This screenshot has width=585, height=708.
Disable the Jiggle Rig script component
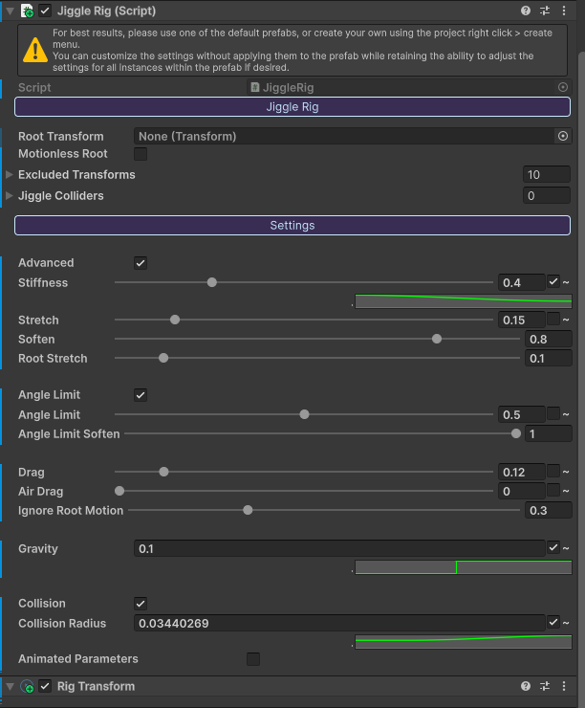coord(45,11)
